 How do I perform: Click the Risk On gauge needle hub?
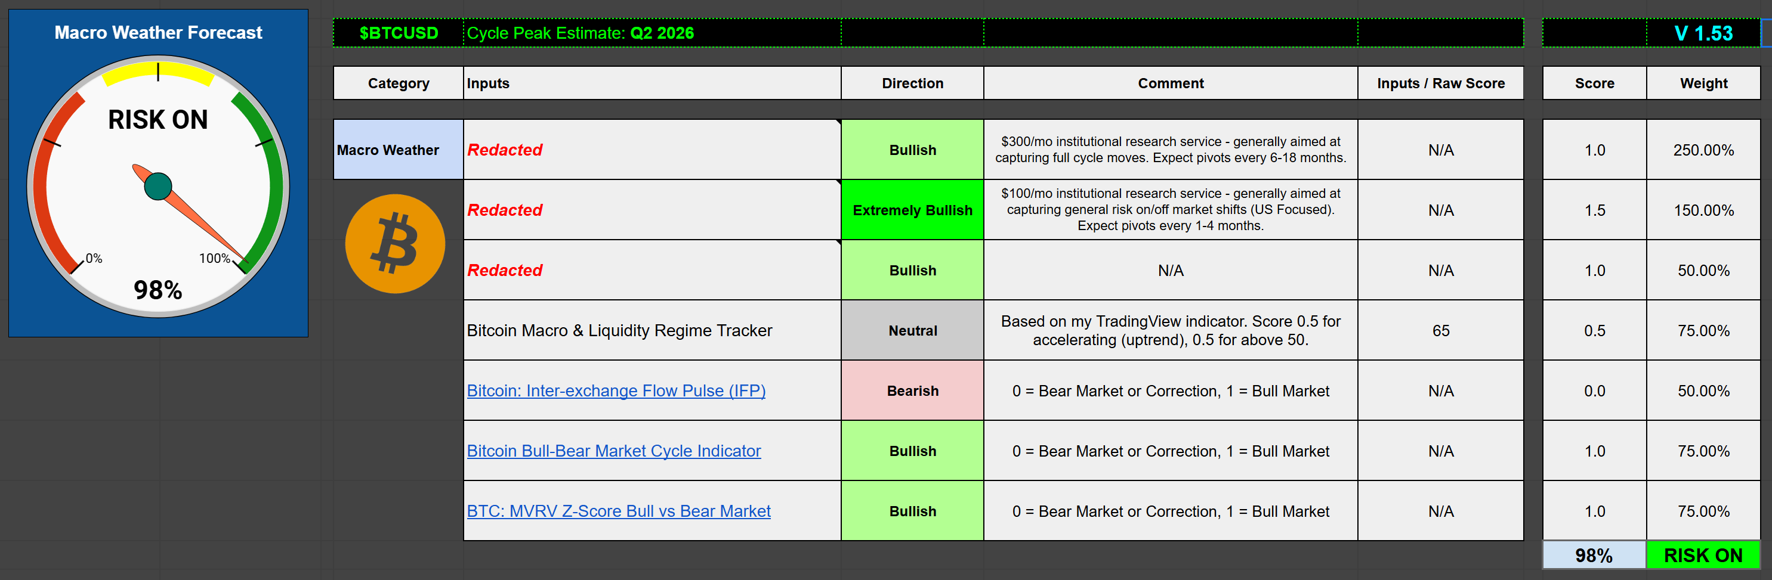[158, 186]
